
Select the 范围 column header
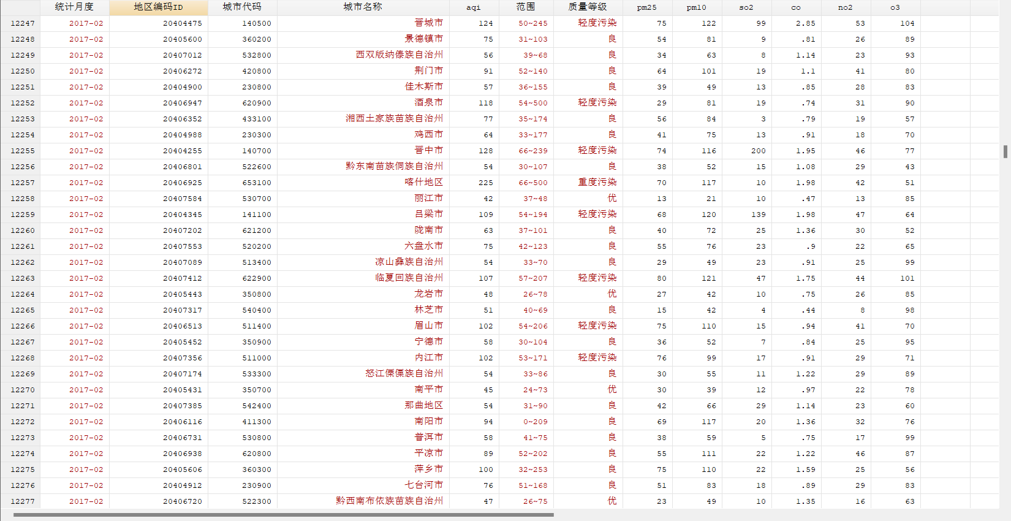coord(526,7)
